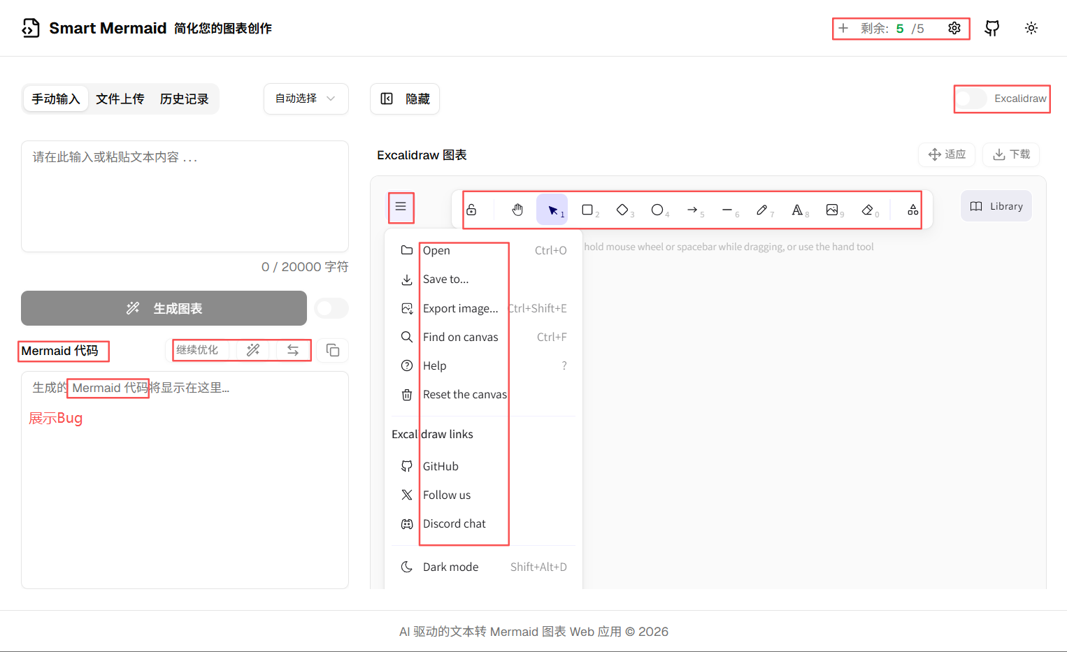Switch theme with the sun icon
The width and height of the screenshot is (1067, 652).
click(x=1031, y=28)
